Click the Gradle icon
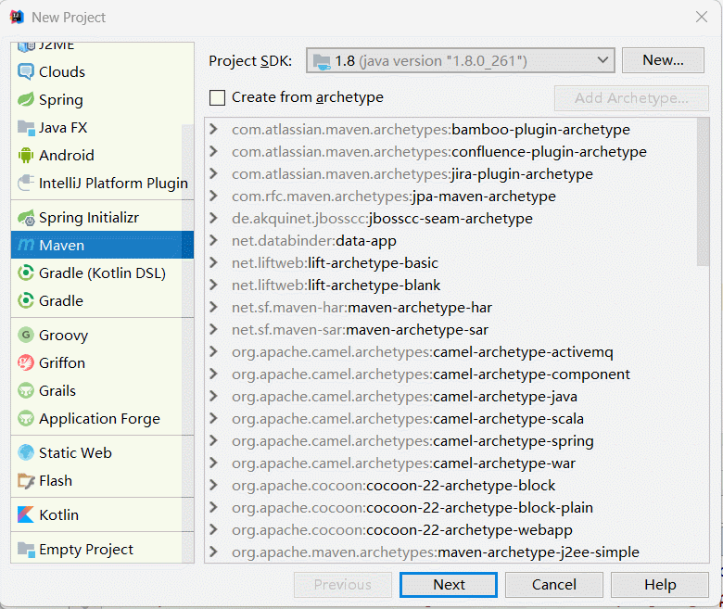The image size is (723, 609). pos(26,300)
